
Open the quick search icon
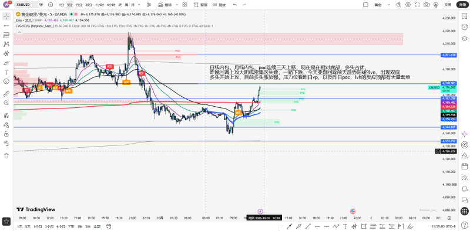point(398,5)
